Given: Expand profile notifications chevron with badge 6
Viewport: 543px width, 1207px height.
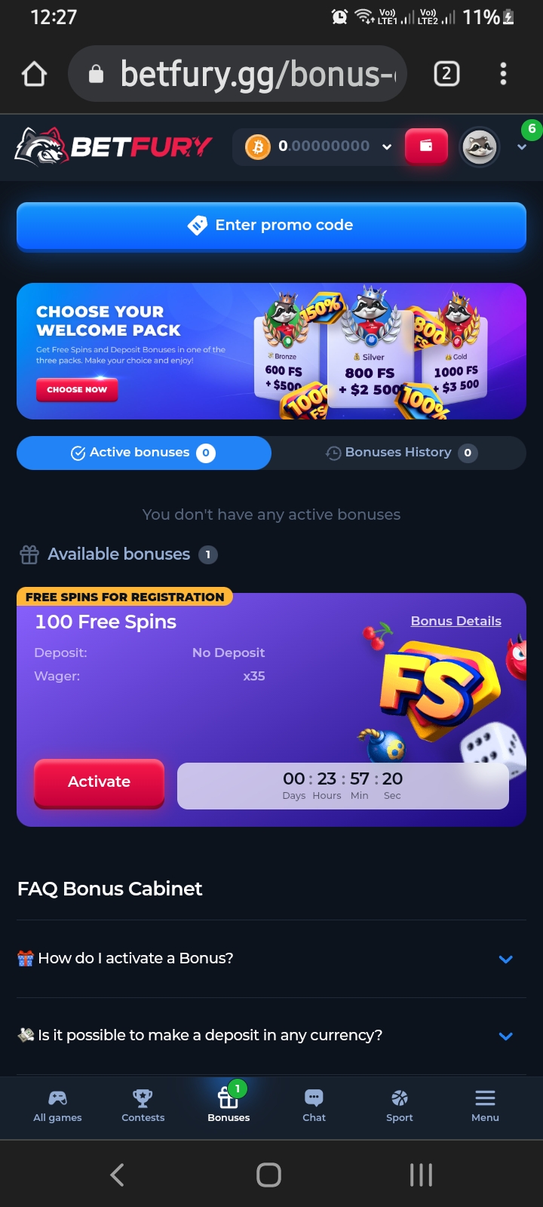Looking at the screenshot, I should coord(522,147).
